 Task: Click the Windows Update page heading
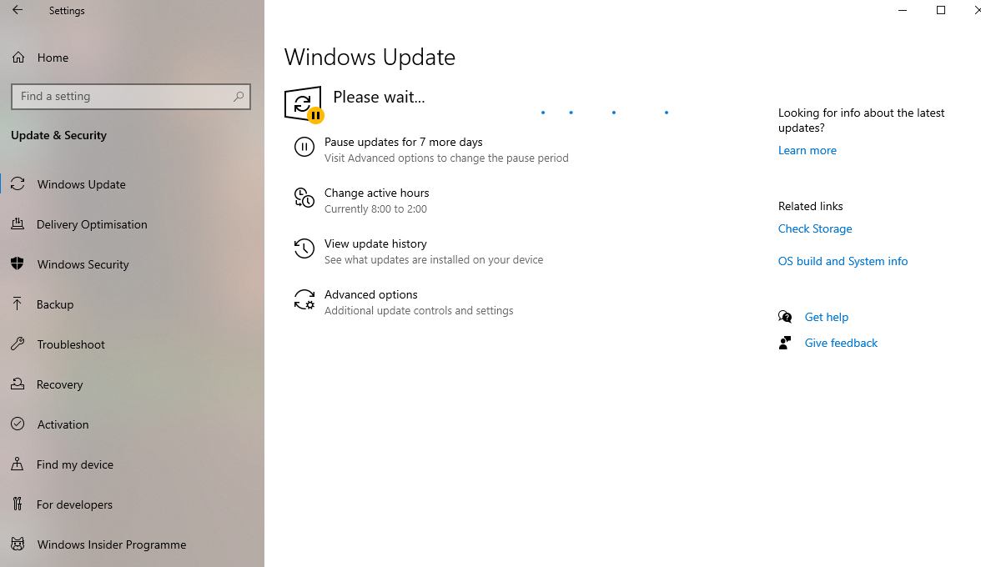370,57
